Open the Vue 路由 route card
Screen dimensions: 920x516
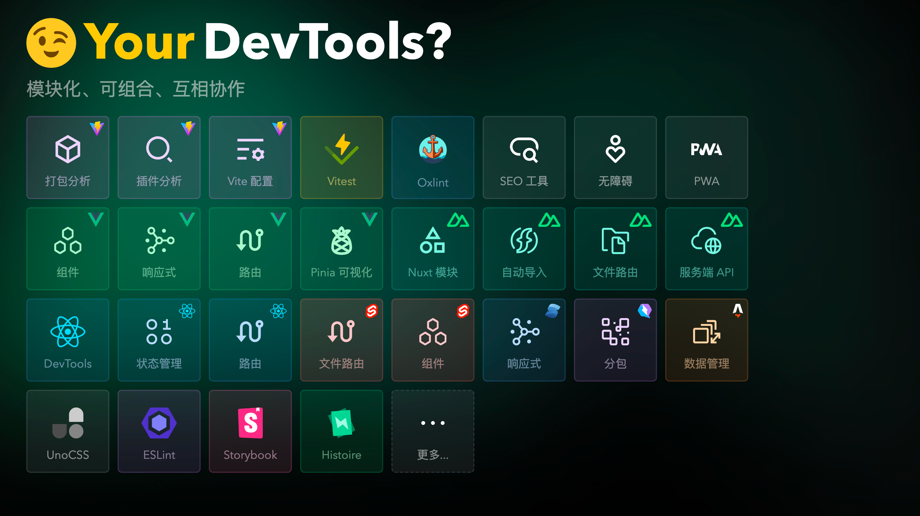coord(250,249)
